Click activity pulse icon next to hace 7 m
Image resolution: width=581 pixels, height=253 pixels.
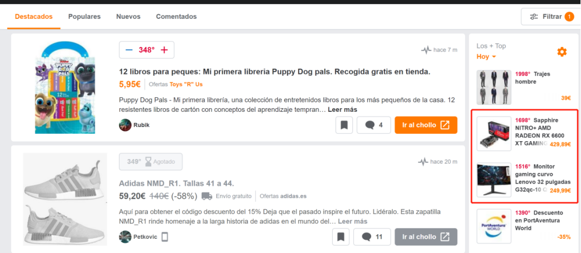(427, 50)
